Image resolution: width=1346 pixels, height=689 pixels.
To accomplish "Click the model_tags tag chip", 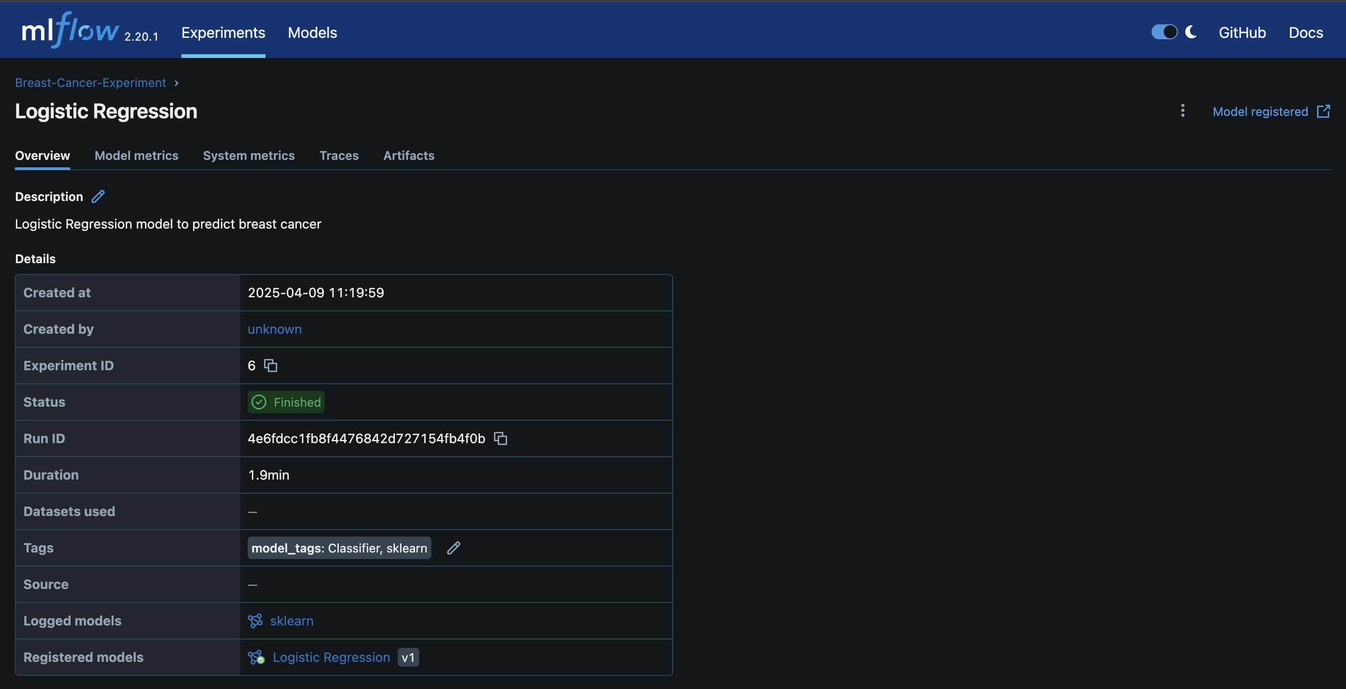I will point(339,548).
